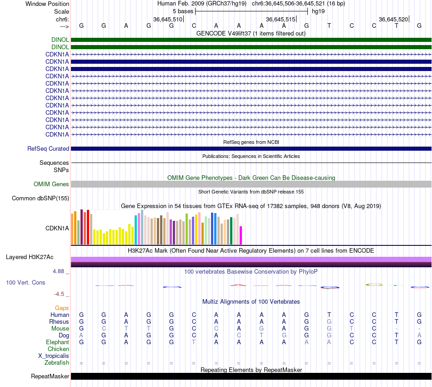This screenshot has height=387, width=432.
Task: Click the Zebrafish species label
Action: click(x=57, y=363)
